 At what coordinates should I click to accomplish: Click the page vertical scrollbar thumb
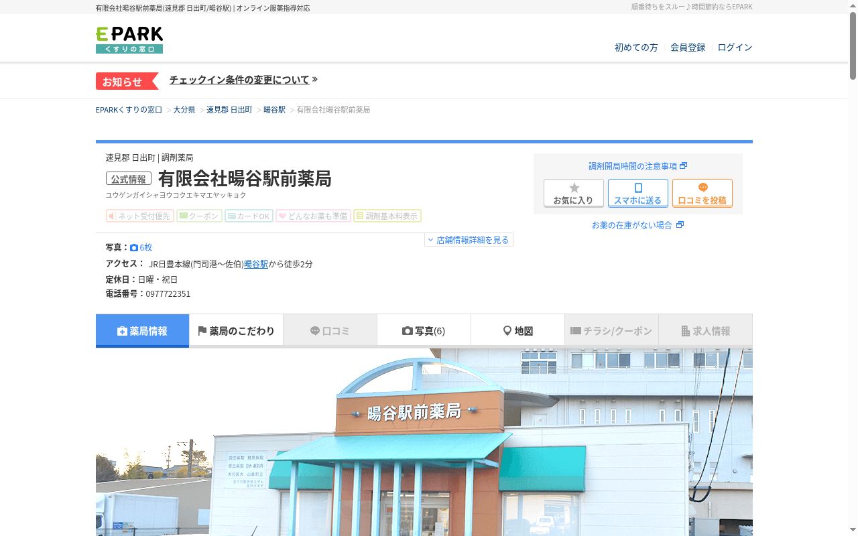853,46
